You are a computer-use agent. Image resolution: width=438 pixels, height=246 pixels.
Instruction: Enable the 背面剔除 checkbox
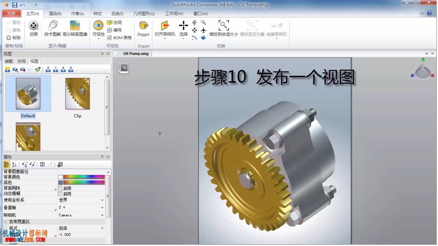click(x=60, y=188)
